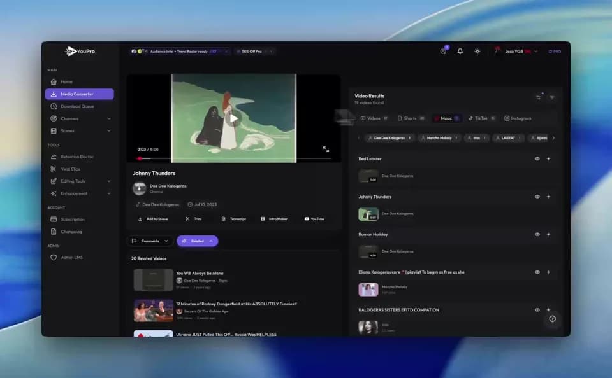Switch to the Shorts tab
Viewport: 612px width, 378px height.
coord(411,118)
